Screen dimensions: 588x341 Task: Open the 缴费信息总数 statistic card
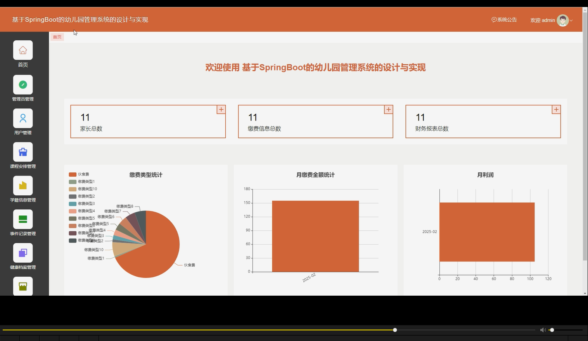coord(315,122)
